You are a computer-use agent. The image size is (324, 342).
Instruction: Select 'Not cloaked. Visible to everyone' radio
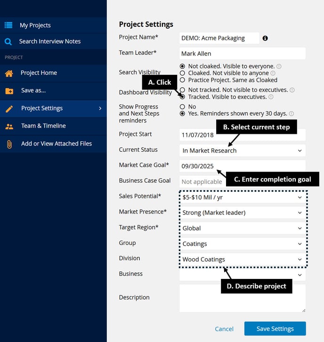[183, 66]
